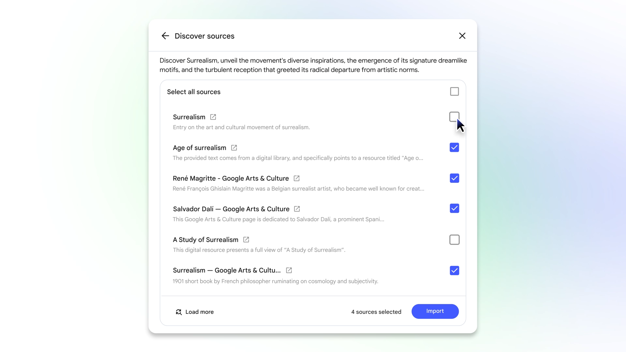Uncheck the René Magritte source checkbox
This screenshot has width=626, height=352.
(454, 178)
